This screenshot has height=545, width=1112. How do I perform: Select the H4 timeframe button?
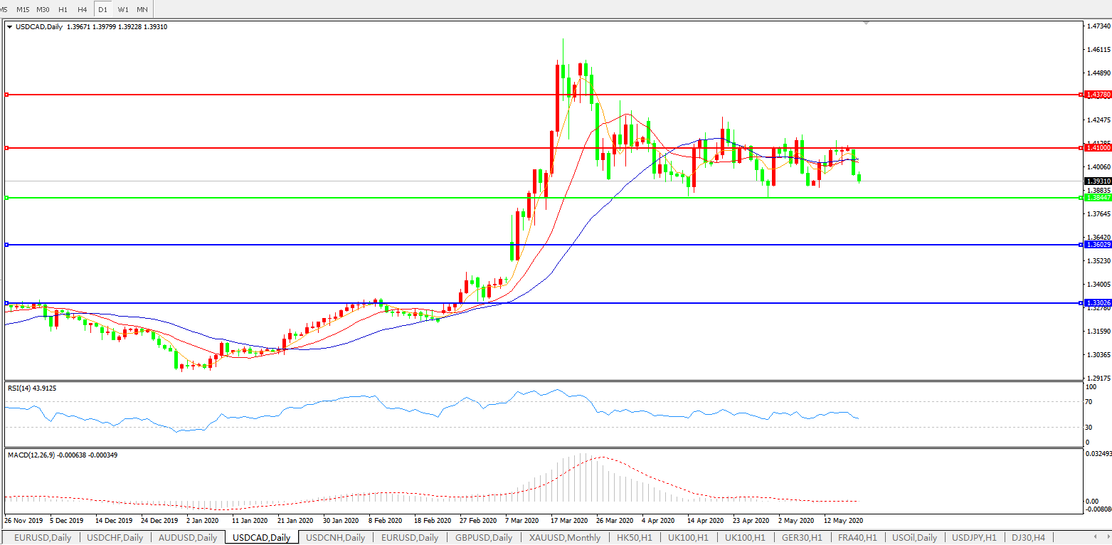click(x=83, y=9)
